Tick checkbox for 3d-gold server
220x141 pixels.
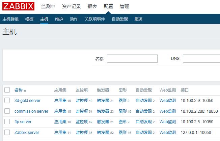[x=7, y=100]
